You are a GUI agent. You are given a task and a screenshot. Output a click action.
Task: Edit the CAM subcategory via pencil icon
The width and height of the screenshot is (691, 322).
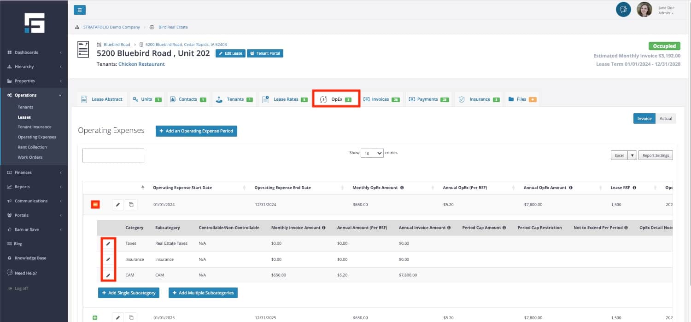tap(108, 275)
